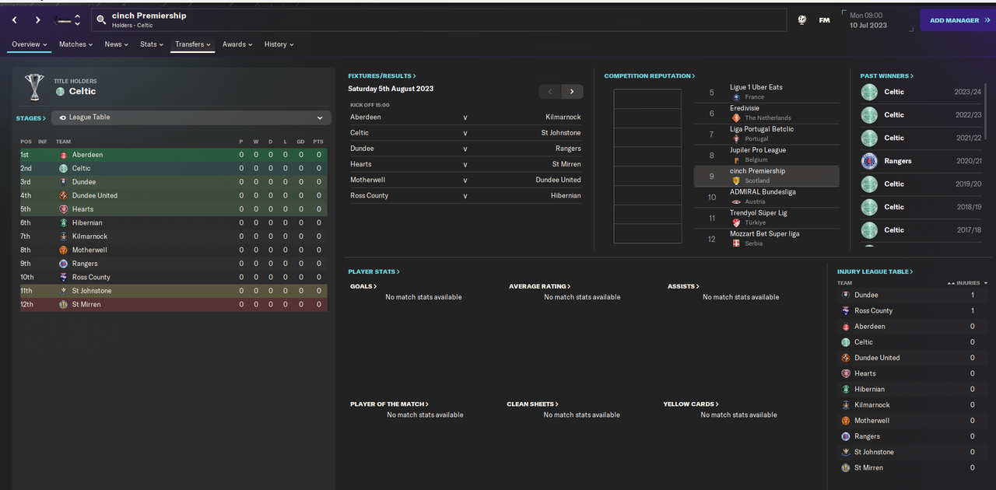The image size is (996, 490).
Task: Click Rangers badge in Past Winners 2020/21
Action: pyautogui.click(x=869, y=161)
